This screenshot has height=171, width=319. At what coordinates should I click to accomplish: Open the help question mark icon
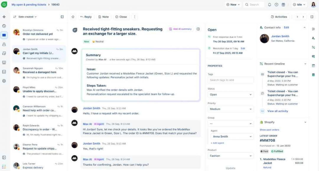(x=276, y=5)
